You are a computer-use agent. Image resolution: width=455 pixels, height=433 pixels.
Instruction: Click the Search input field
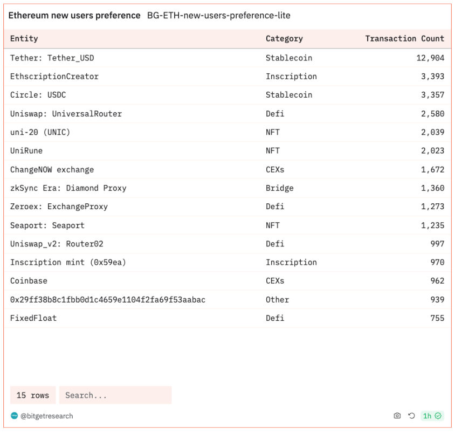point(115,395)
